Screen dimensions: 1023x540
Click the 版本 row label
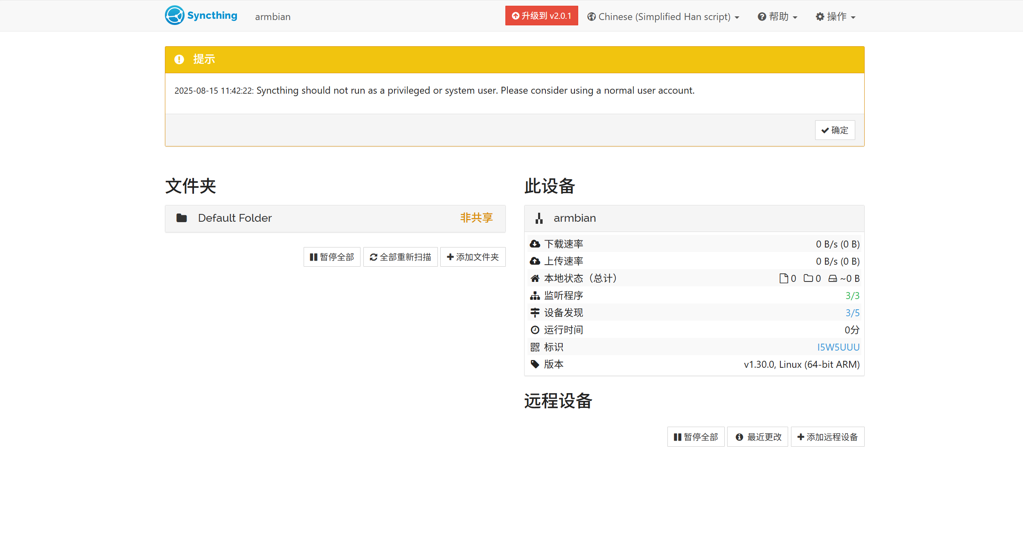pos(554,364)
